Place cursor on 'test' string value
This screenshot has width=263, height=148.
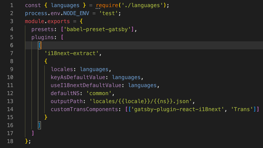coord(108,13)
